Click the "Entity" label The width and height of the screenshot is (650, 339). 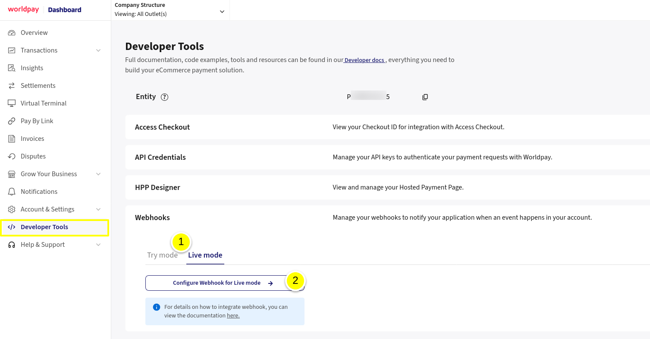point(146,96)
